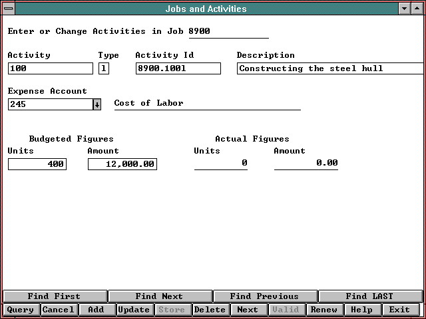Click the Delete button
Screen dimensions: 426x319
pos(210,310)
